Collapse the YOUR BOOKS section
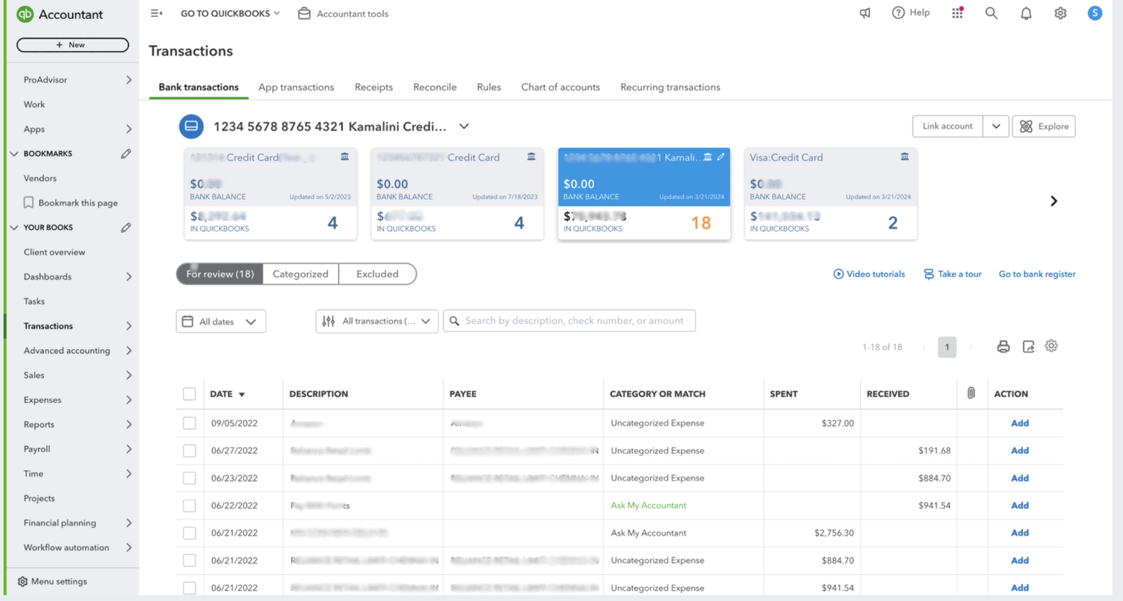This screenshot has height=601, width=1123. point(14,227)
